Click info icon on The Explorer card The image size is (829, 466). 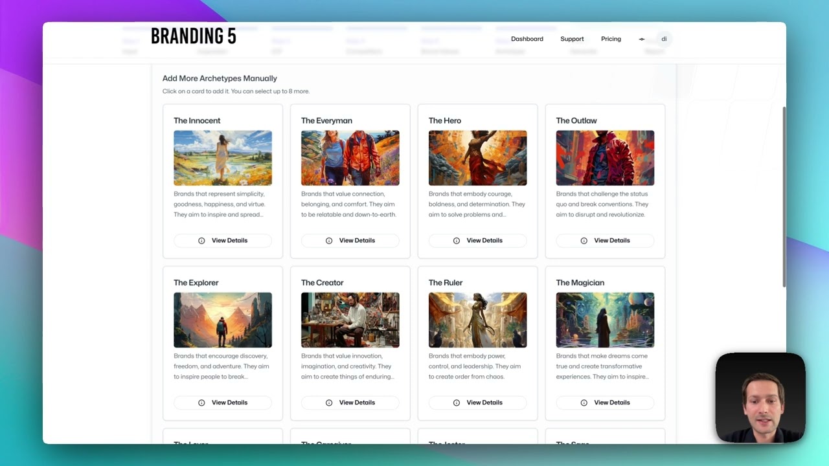point(201,403)
